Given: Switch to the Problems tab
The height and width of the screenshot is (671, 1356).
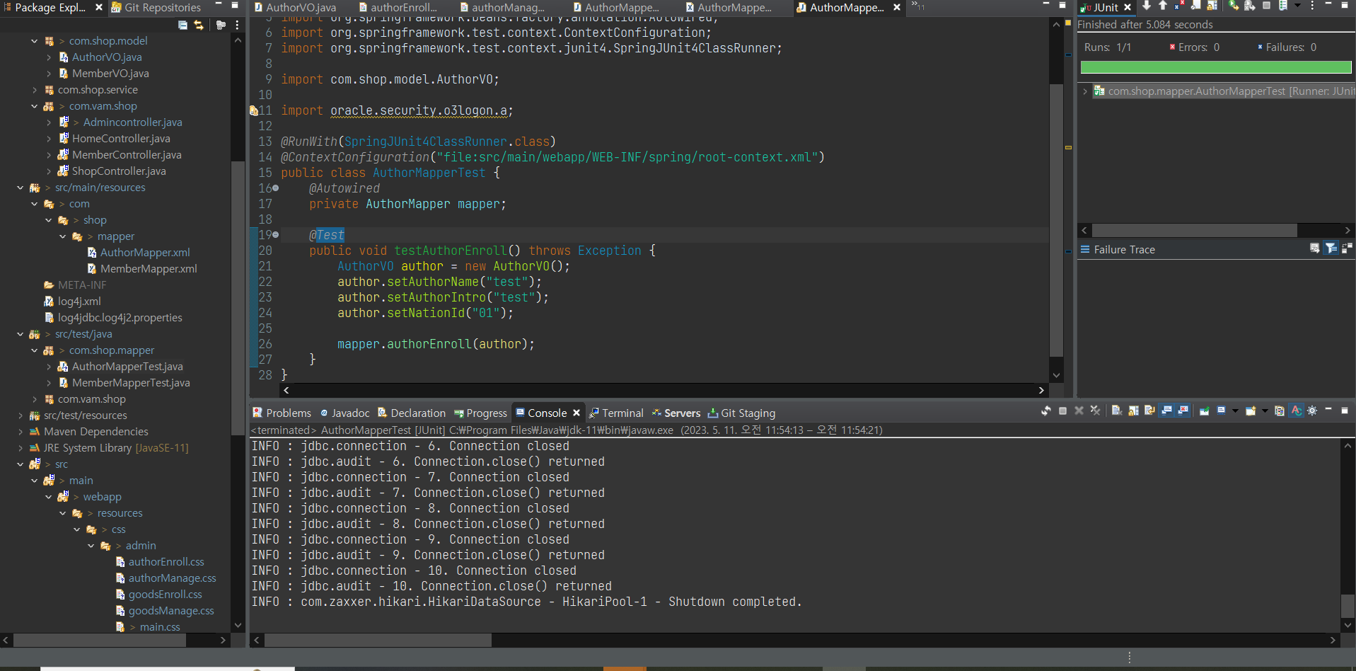Looking at the screenshot, I should click(x=282, y=413).
